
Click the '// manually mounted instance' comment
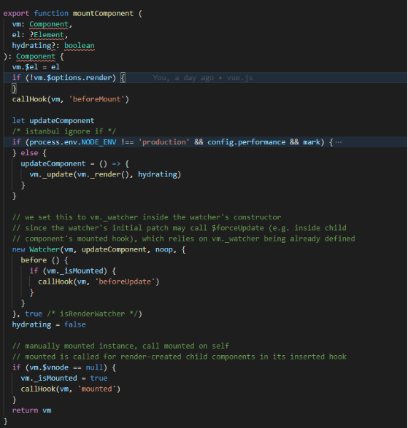(x=120, y=346)
